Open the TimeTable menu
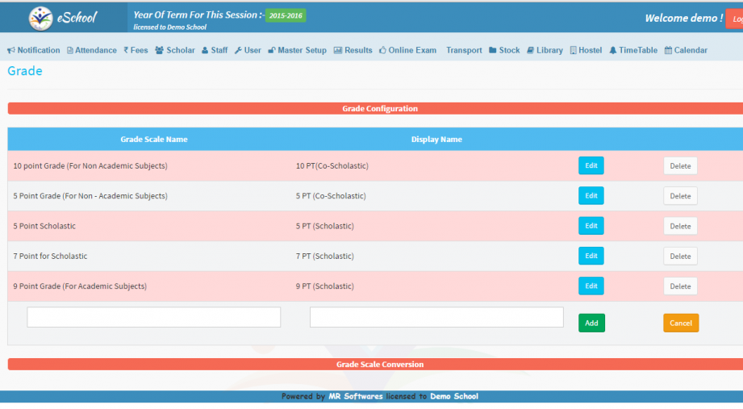The height and width of the screenshot is (409, 743). tap(633, 50)
